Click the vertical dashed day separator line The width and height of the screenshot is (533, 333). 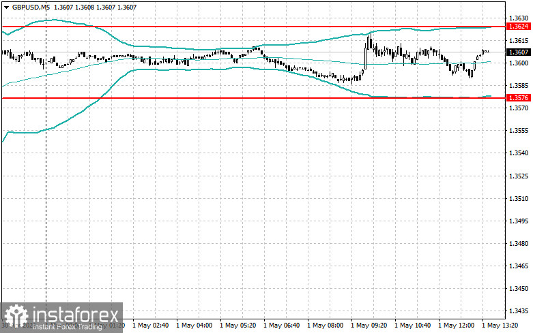(46, 170)
